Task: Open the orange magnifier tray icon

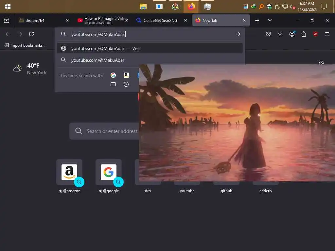Action: (261, 7)
